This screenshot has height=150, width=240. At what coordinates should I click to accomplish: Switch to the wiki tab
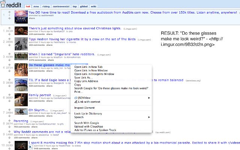93,6
